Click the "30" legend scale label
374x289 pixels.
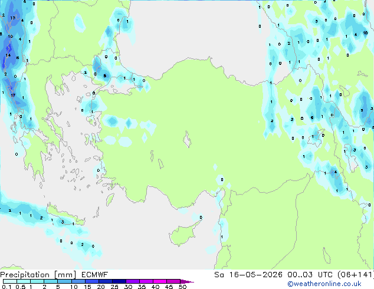pos(128,287)
